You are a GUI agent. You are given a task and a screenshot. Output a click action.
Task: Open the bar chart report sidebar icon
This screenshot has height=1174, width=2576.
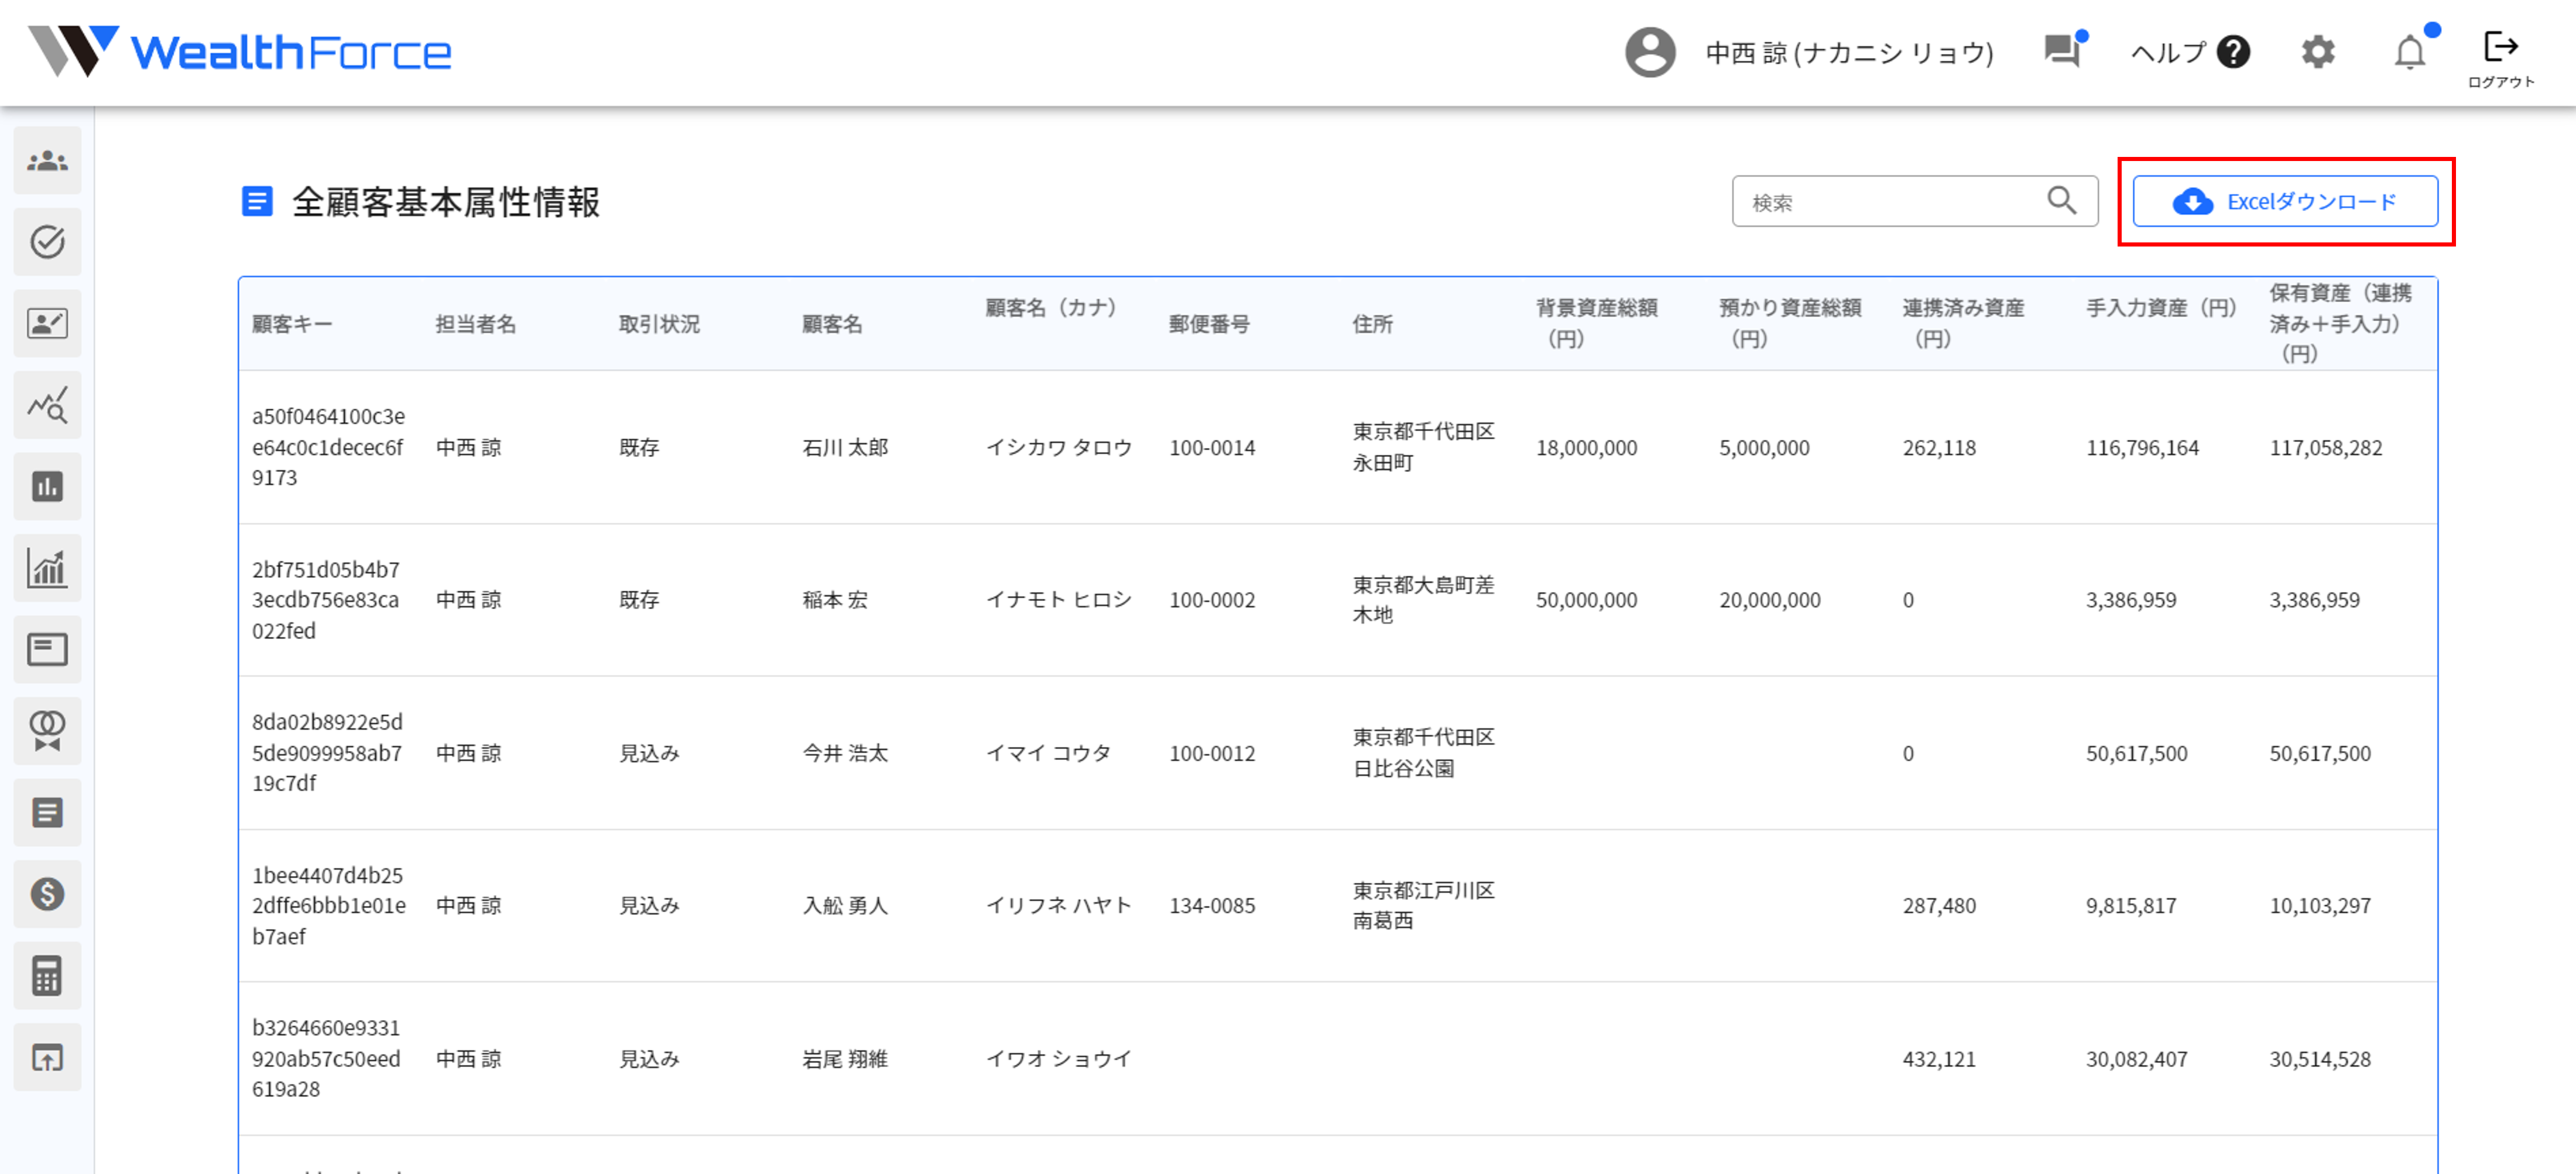(x=47, y=487)
